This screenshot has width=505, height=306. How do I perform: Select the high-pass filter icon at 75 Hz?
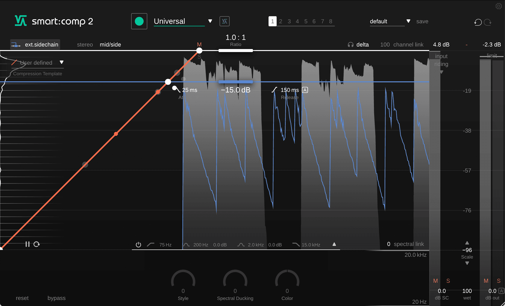click(x=151, y=245)
